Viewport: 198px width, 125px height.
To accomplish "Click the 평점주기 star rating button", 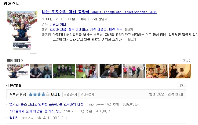I will 70,94.
